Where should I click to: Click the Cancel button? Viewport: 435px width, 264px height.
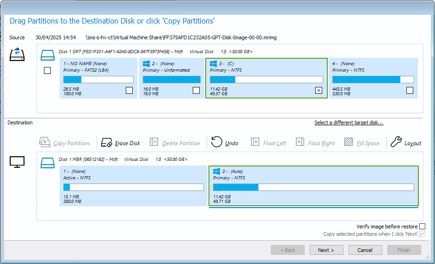[365, 250]
